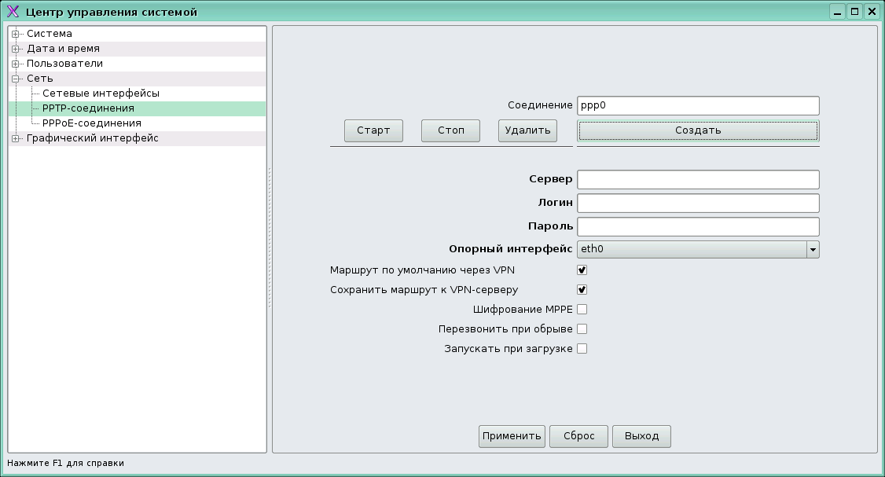Focus the Сервер input field

coord(698,179)
